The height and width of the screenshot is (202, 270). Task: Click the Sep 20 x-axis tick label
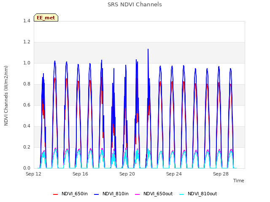click(127, 174)
